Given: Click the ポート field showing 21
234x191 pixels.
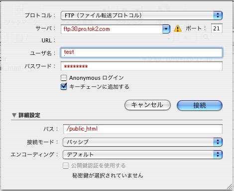Looking at the screenshot, I should click(217, 28).
